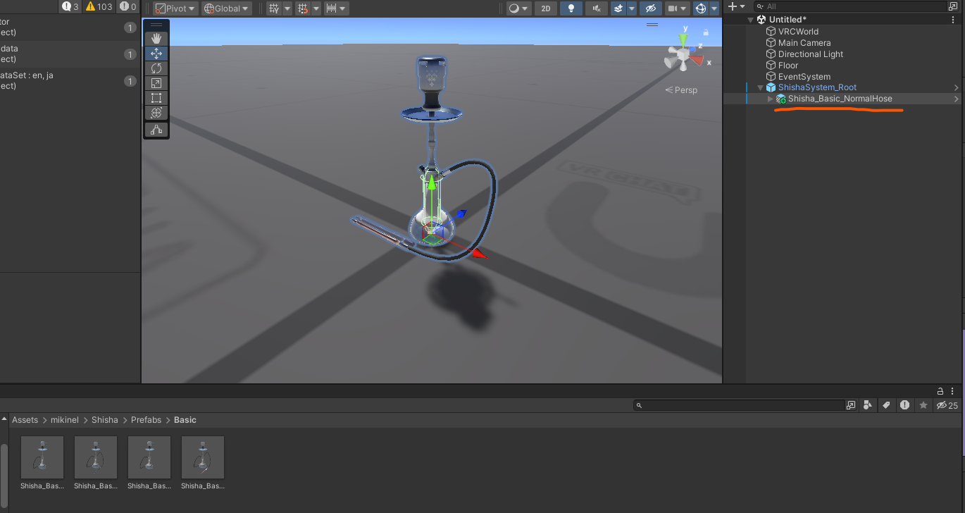965x513 pixels.
Task: Toggle the Project panel lock
Action: (x=940, y=391)
